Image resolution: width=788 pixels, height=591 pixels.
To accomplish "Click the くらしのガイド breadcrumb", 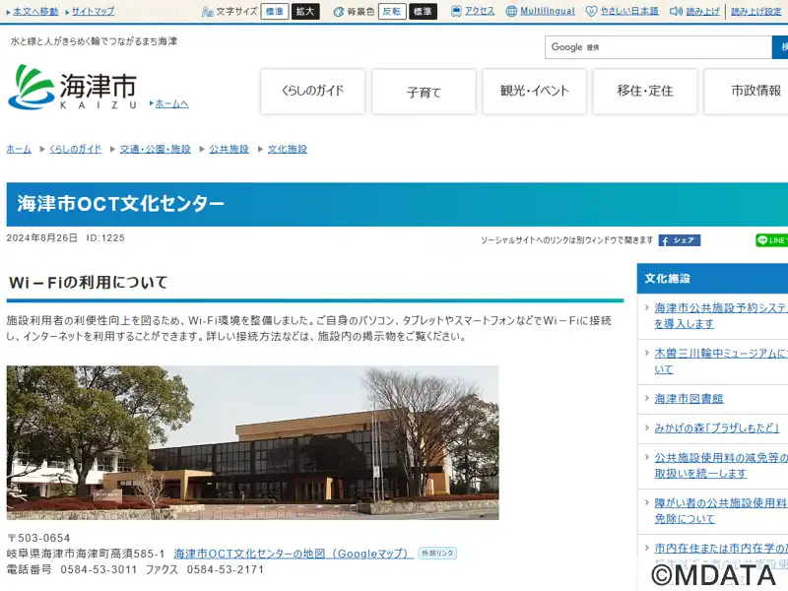I will 76,149.
